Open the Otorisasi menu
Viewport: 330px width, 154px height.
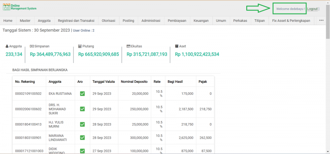click(108, 21)
